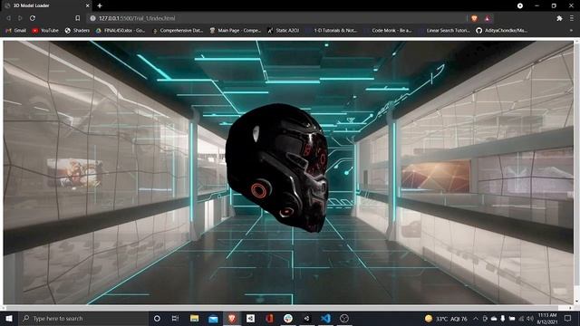Open the YouTube bookmark
This screenshot has width=580, height=326.
45,30
